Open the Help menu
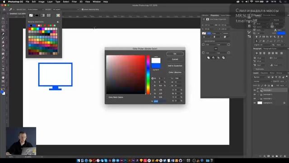 coord(105,2)
